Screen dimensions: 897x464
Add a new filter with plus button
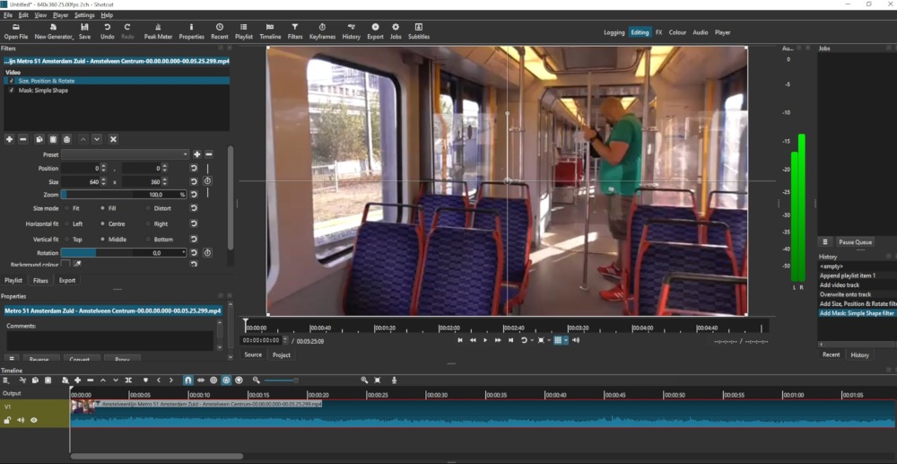click(x=9, y=139)
